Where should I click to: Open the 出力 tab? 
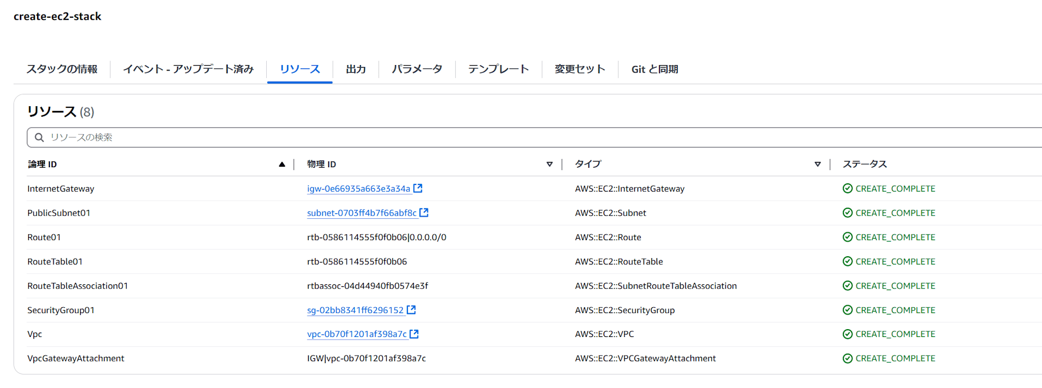[x=356, y=69]
